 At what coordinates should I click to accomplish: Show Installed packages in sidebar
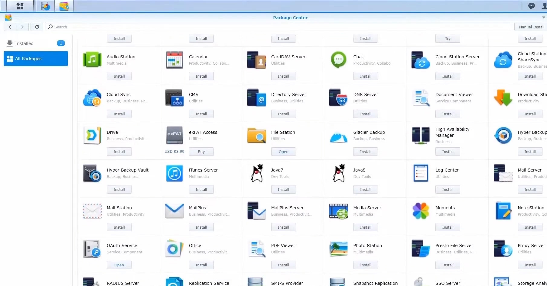click(x=36, y=43)
